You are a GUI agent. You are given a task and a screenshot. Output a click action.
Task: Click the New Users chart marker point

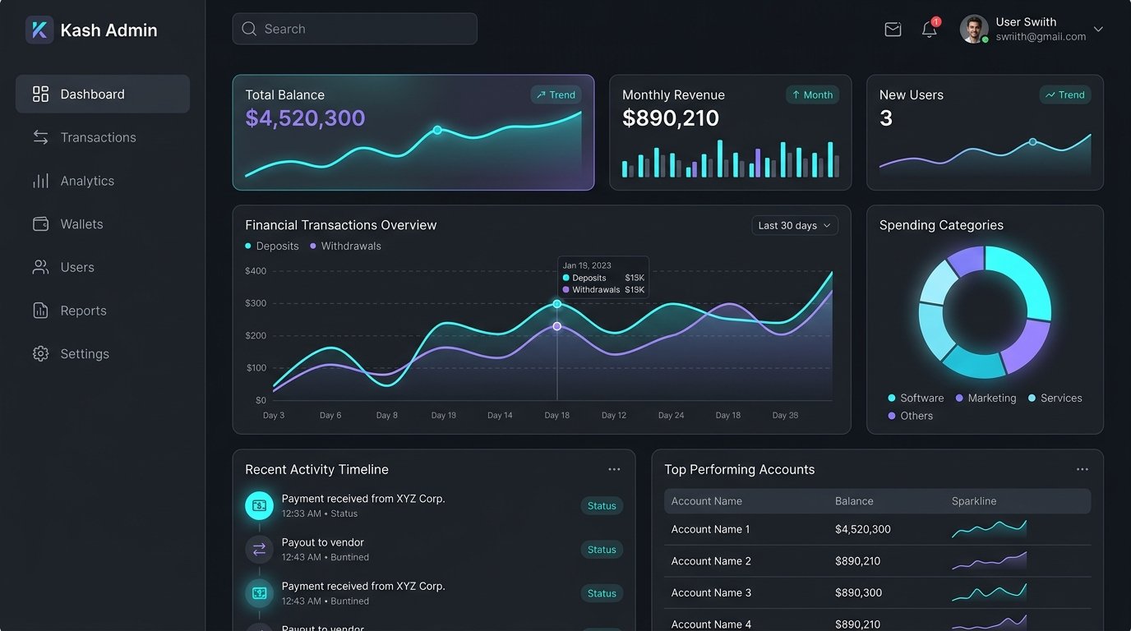coord(1033,142)
